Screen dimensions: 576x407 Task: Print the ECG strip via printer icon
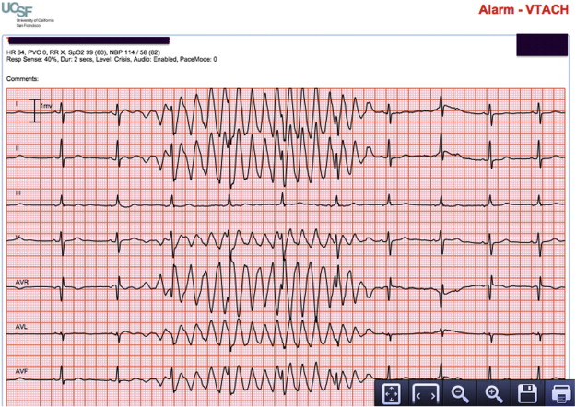pos(560,394)
